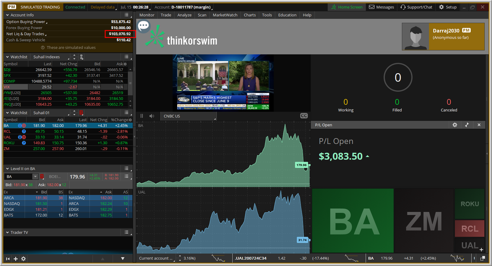Viewport: 492px width, 266px height.
Task: Open the MarketWatch tab
Action: pos(225,15)
